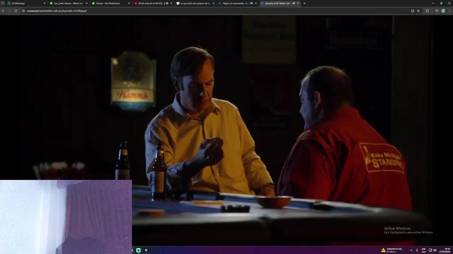This screenshot has width=453, height=254.
Task: Switch the ESP LAA keyboard language
Action: pyautogui.click(x=424, y=250)
